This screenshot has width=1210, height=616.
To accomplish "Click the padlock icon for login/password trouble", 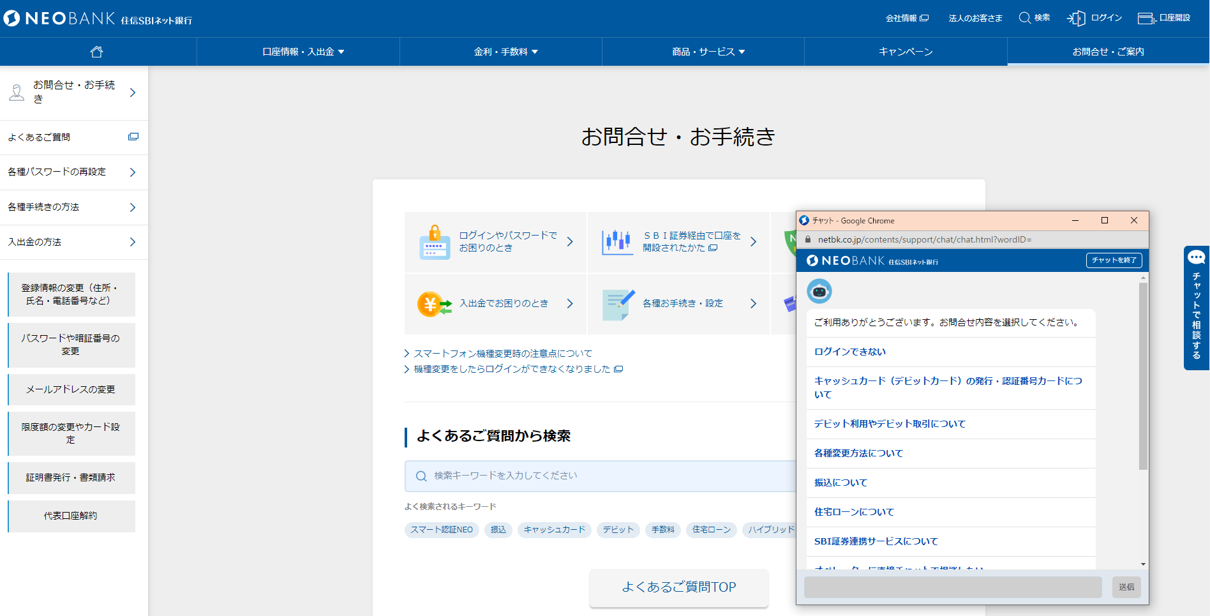I will [435, 242].
